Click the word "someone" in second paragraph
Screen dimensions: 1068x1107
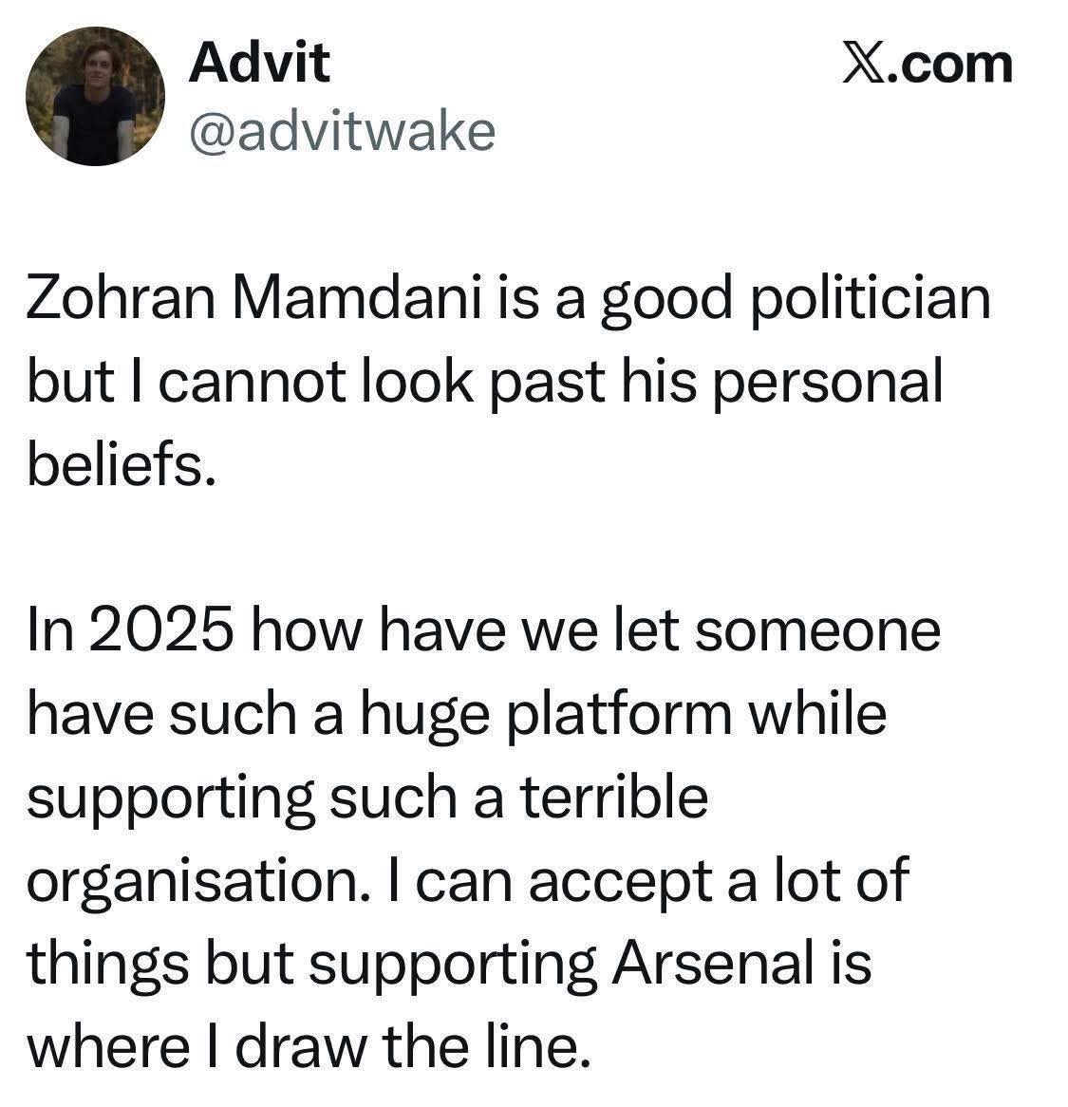(816, 631)
